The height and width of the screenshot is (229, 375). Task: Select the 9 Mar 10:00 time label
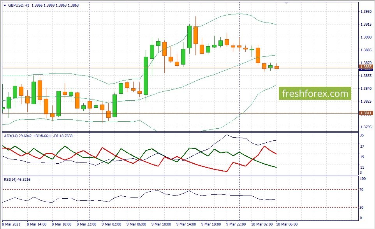[x=161, y=224]
